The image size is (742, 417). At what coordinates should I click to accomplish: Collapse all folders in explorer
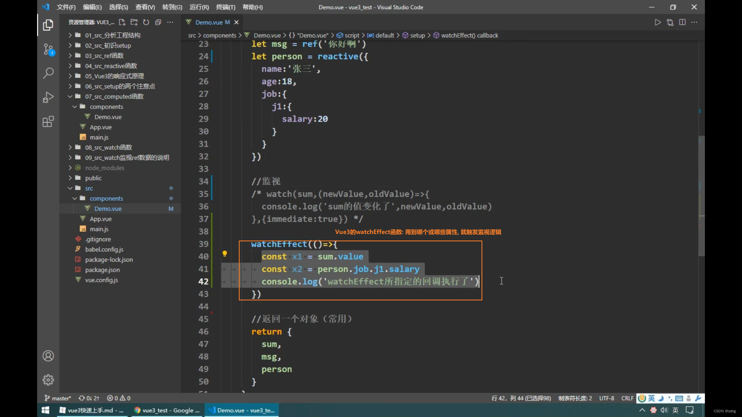point(158,22)
